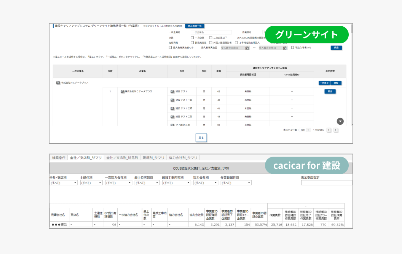Open the 最頻工事内容別 filter dropdown
402x254 pixels.
click(176, 183)
